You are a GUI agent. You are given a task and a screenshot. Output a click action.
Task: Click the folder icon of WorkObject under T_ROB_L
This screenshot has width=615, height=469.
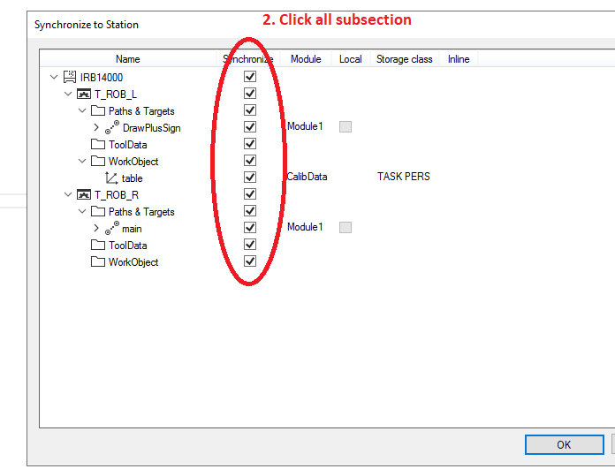tap(98, 161)
